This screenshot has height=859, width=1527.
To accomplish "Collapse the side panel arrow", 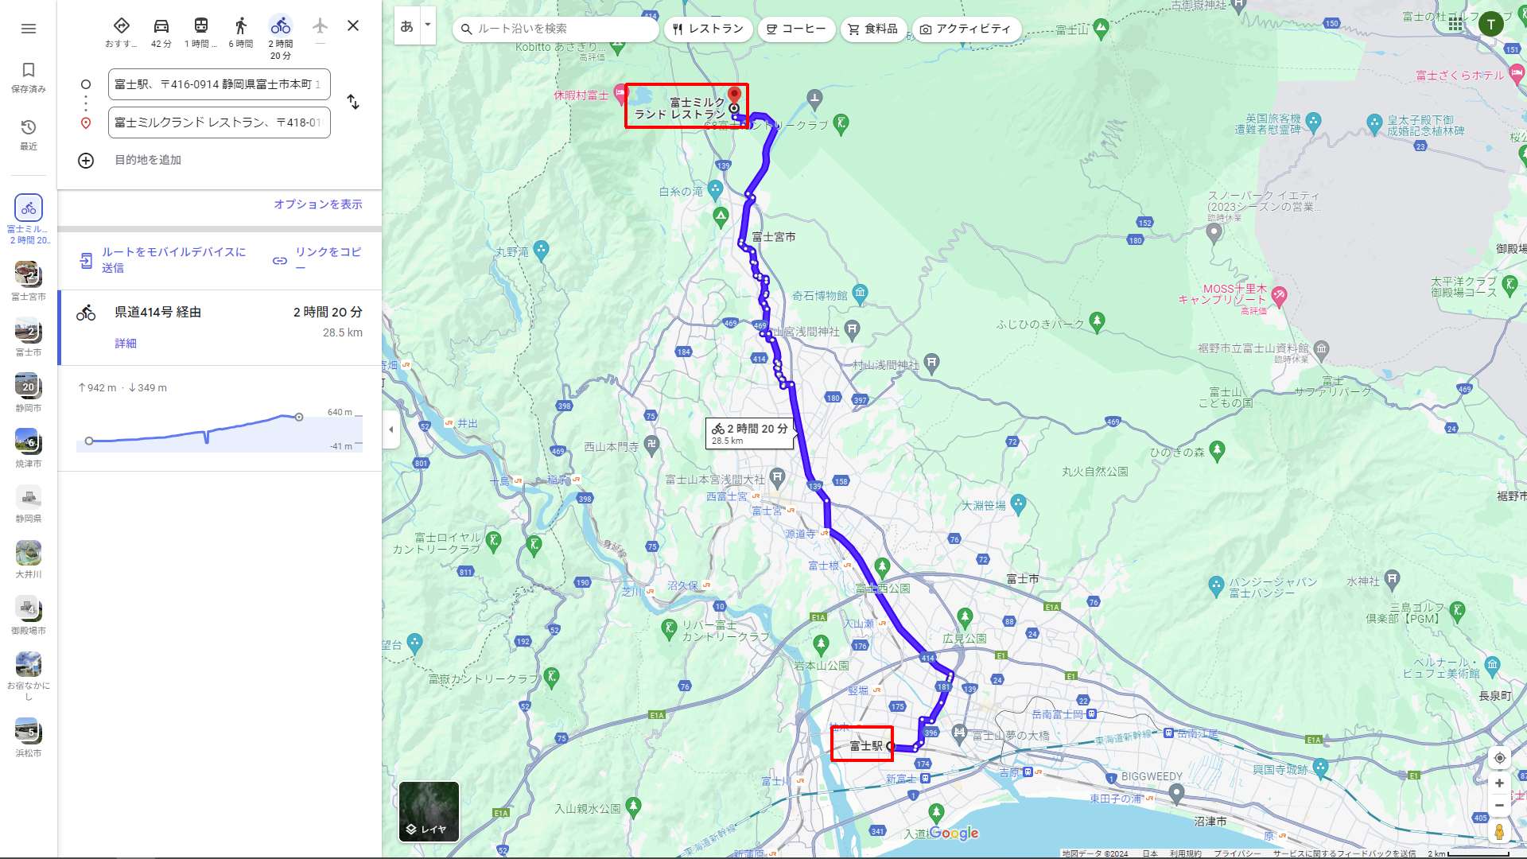I will coord(390,429).
